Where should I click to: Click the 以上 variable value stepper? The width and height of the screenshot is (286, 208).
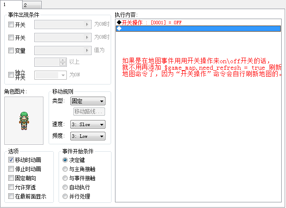63,62
